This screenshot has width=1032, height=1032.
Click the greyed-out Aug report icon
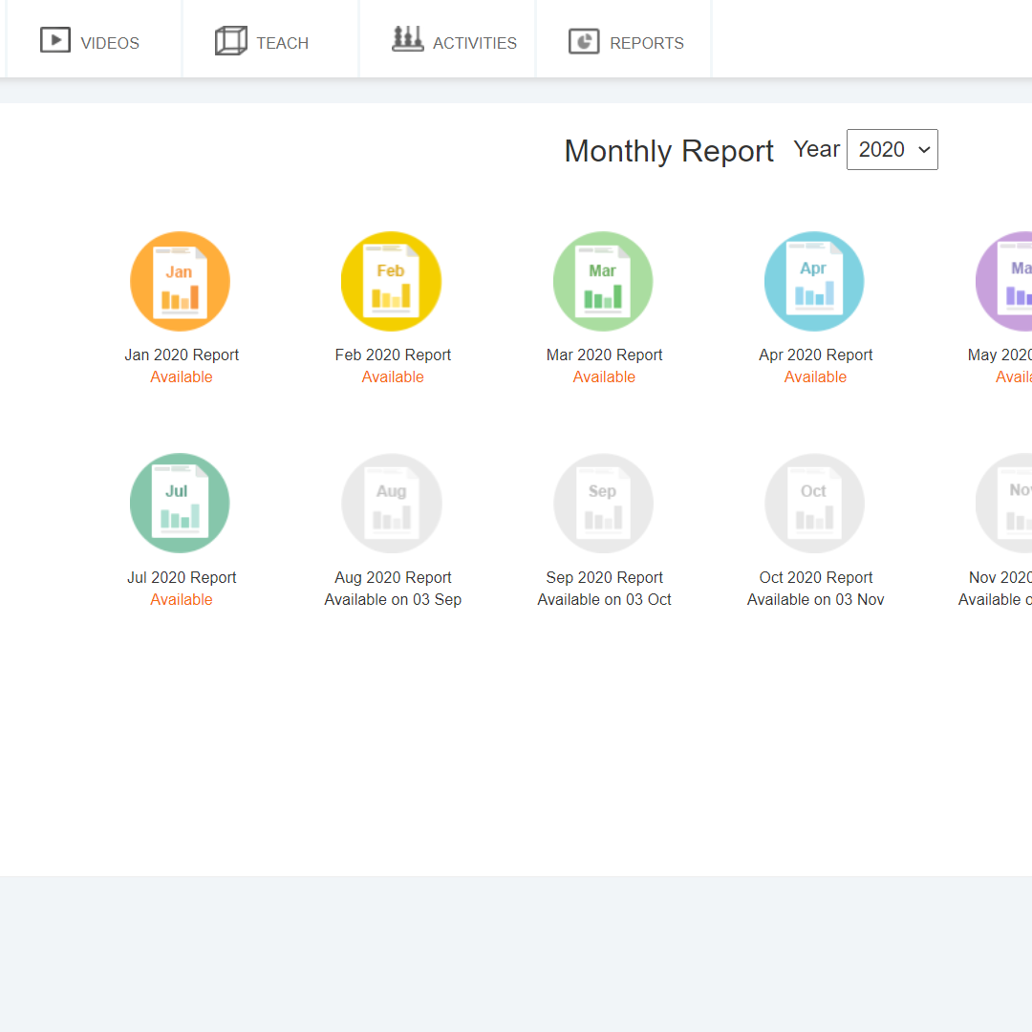click(x=391, y=503)
